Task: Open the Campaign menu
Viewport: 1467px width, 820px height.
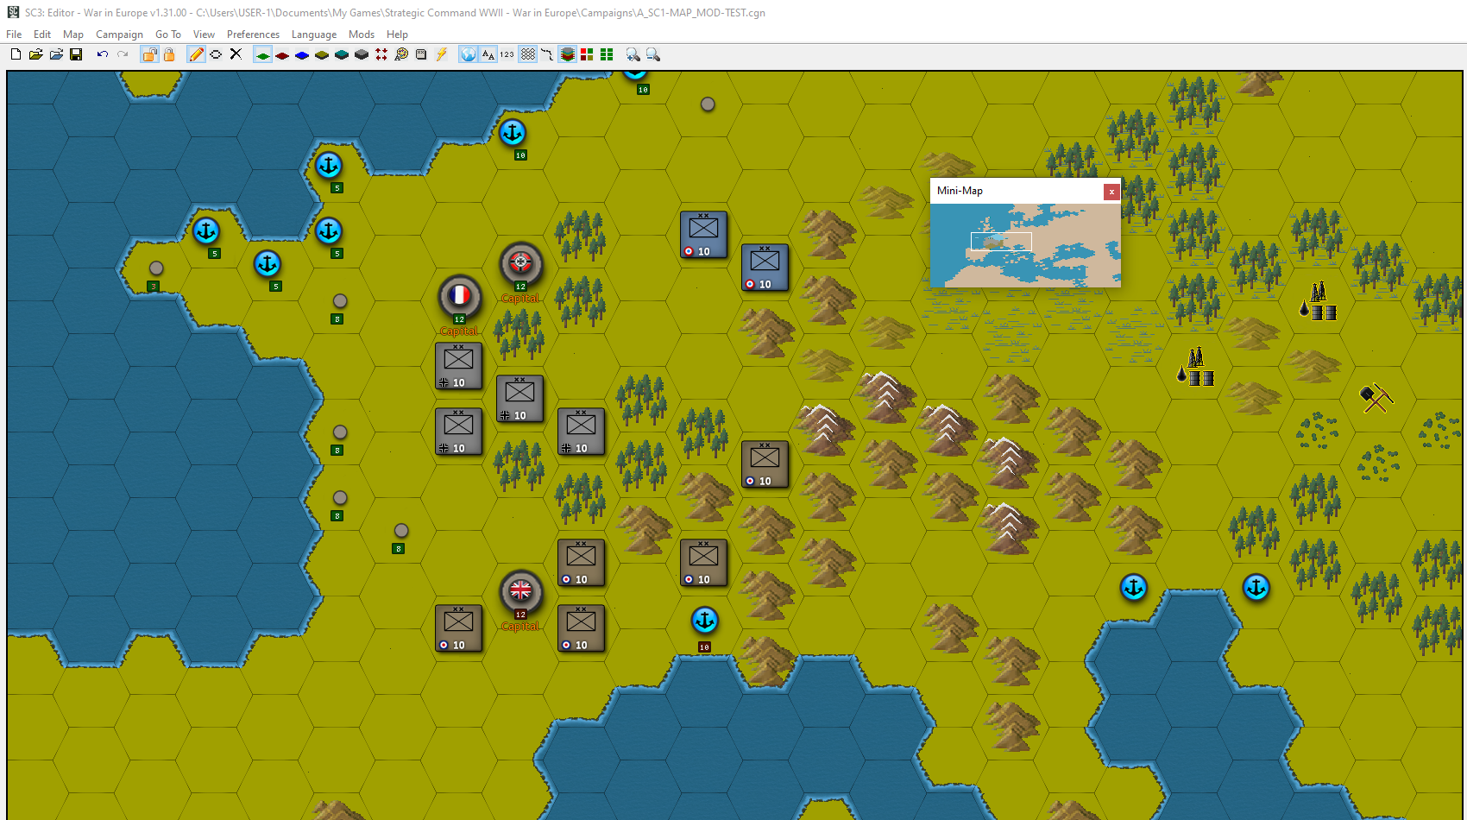Action: click(x=119, y=35)
